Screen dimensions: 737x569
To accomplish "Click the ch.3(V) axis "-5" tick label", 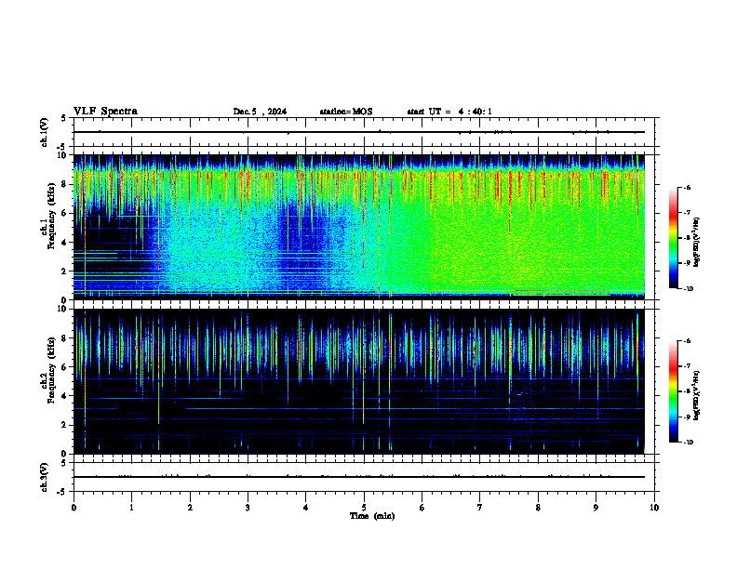I will pyautogui.click(x=62, y=492).
